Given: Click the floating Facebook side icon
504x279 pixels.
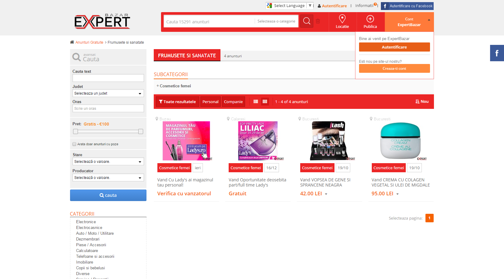Looking at the screenshot, I should [497, 53].
